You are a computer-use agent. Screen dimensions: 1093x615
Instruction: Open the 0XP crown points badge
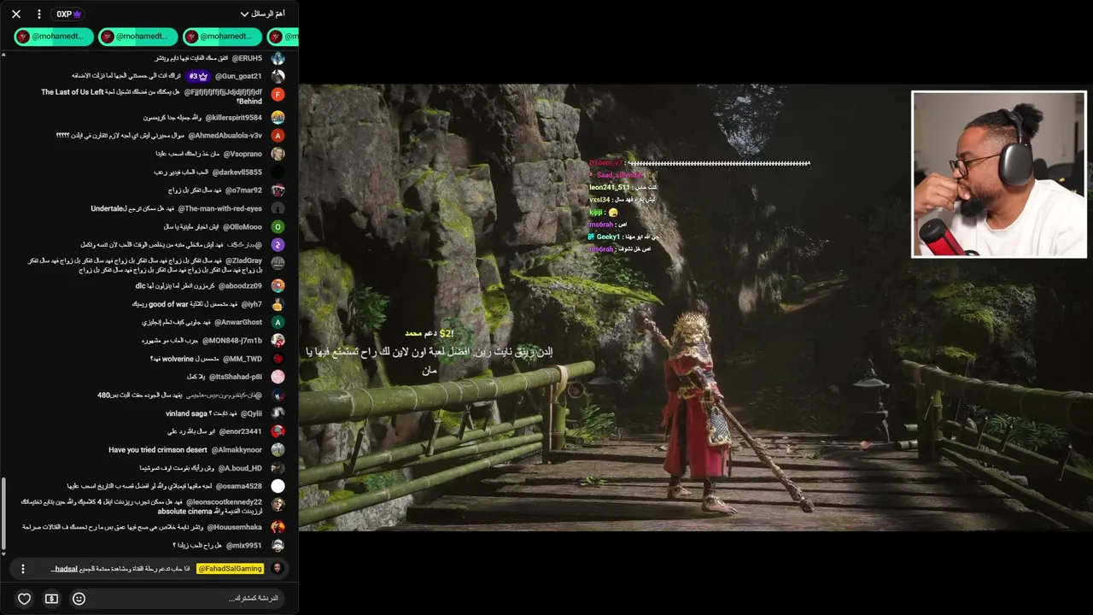69,14
